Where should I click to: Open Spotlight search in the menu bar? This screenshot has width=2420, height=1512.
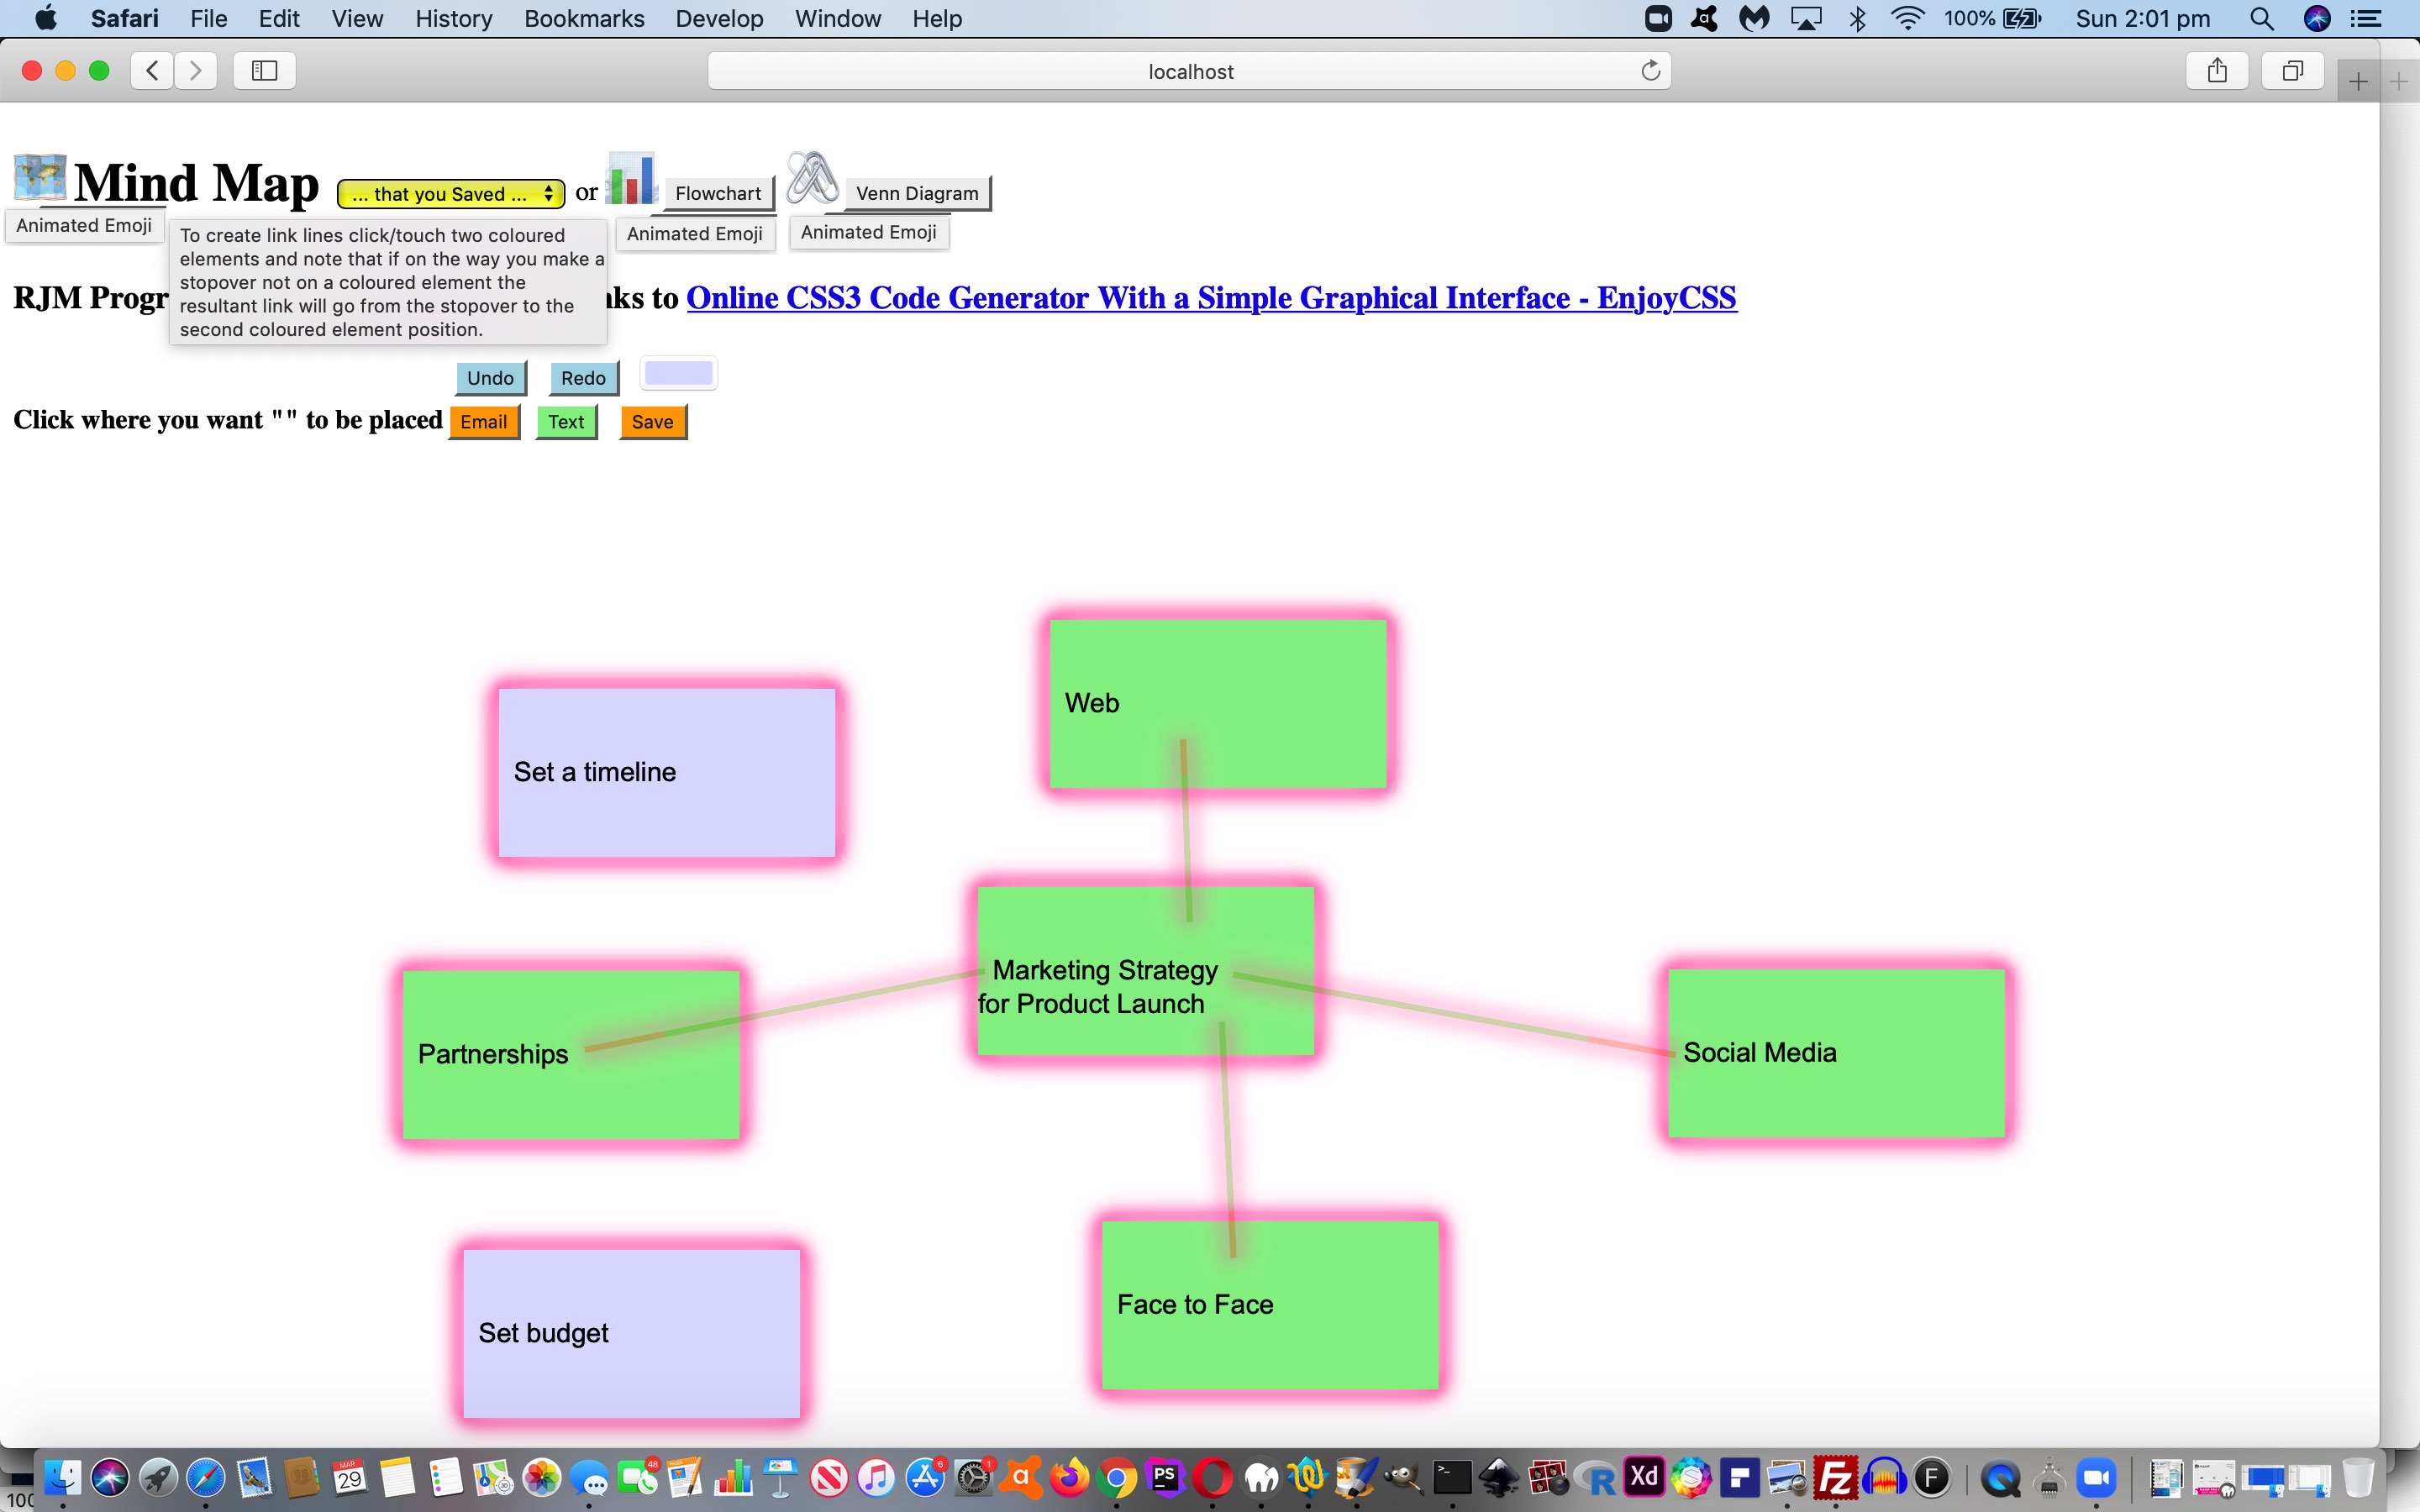pos(2261,18)
